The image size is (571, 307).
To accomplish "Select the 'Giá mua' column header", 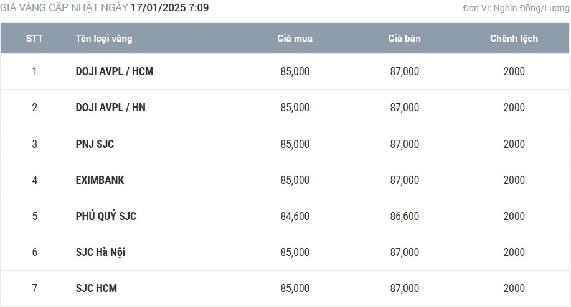I will coord(295,39).
